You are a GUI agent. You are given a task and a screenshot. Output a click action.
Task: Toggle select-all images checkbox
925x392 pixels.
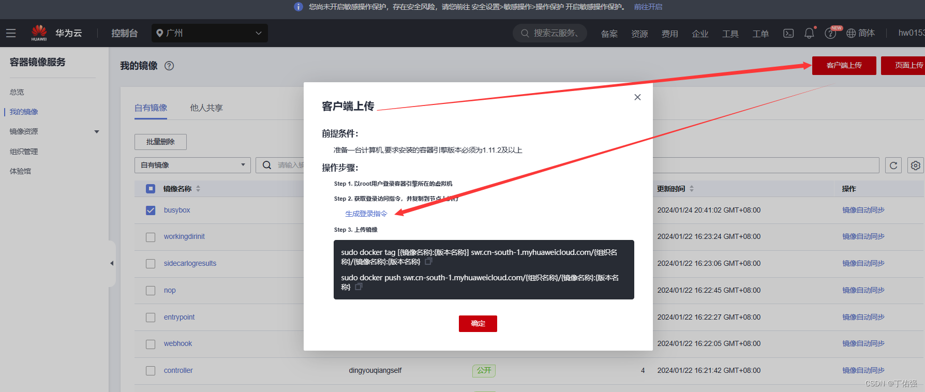pyautogui.click(x=151, y=189)
